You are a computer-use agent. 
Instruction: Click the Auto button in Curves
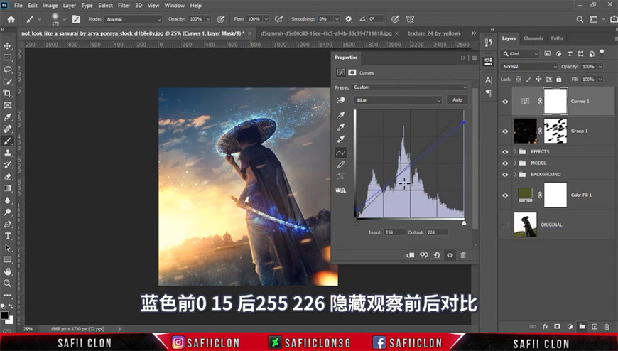[457, 100]
